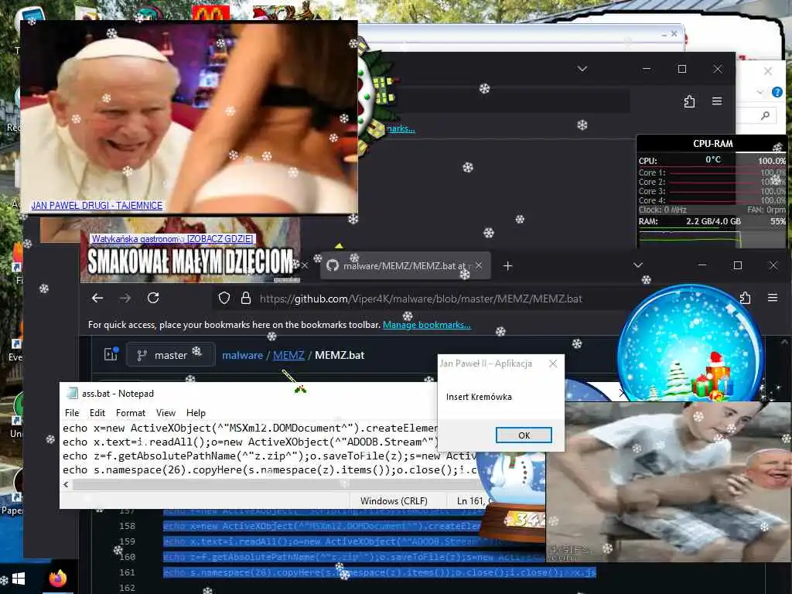792x594 pixels.
Task: Open Notepad View menu
Action: click(166, 413)
